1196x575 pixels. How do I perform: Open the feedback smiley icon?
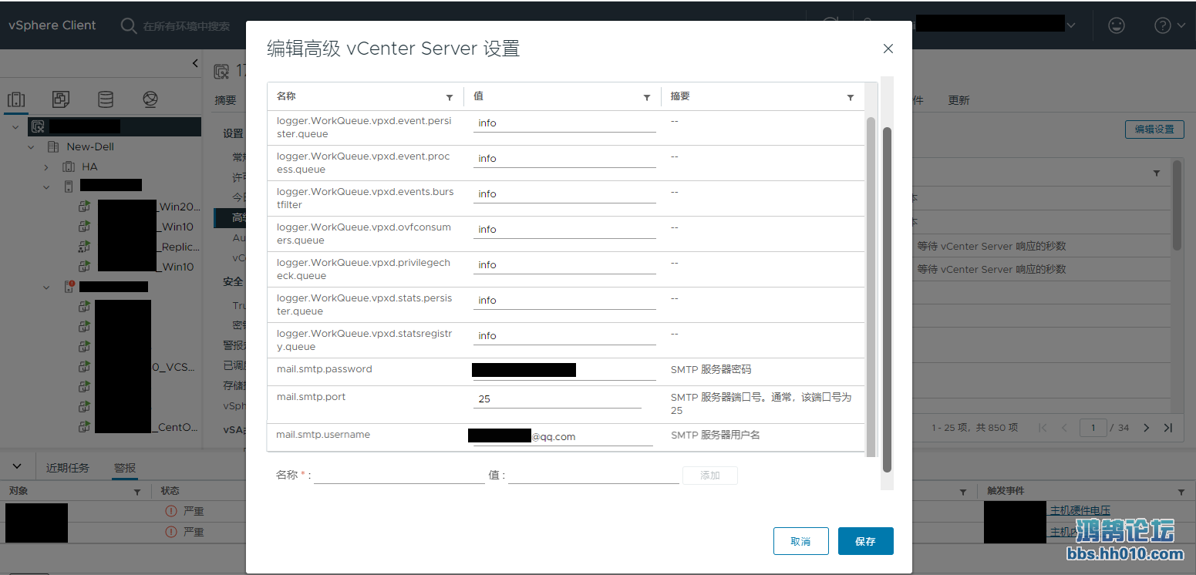(x=1116, y=25)
